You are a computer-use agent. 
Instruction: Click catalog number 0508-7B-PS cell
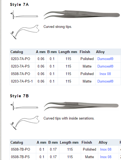[x=23, y=157]
